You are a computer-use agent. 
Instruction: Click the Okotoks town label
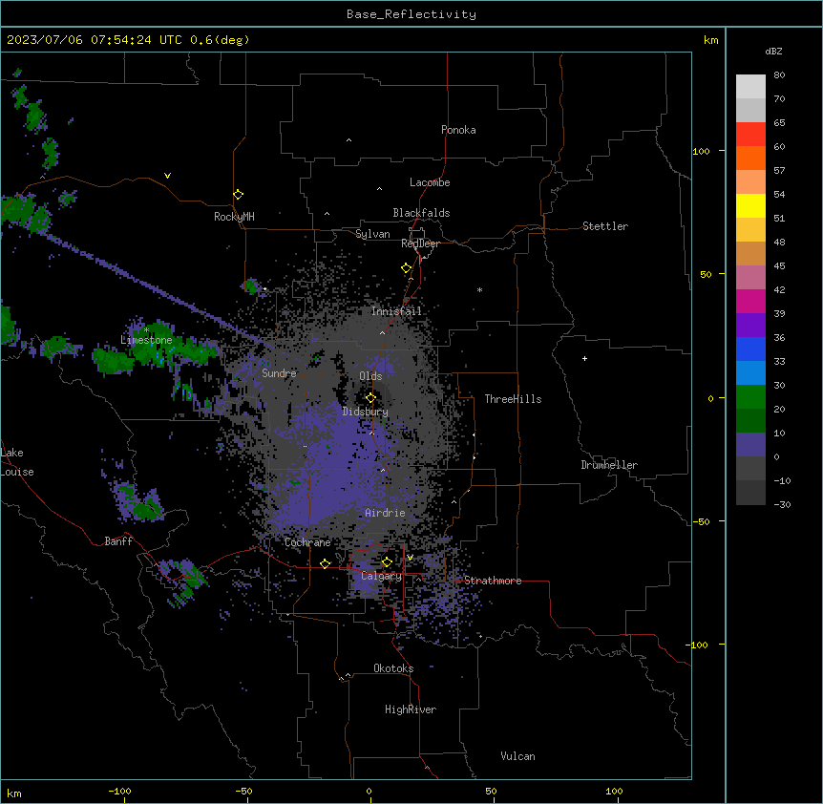(x=393, y=668)
